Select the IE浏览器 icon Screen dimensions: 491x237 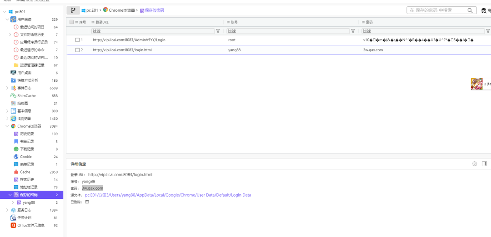[13, 118]
